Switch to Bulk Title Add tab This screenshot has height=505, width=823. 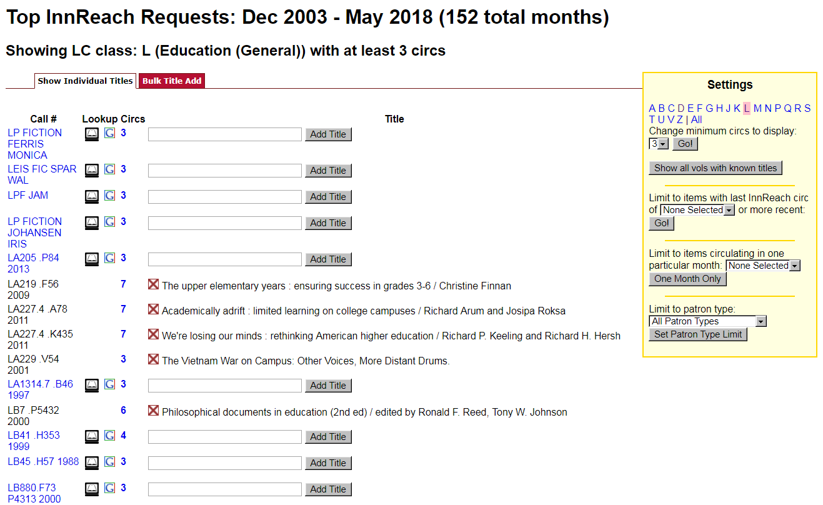pyautogui.click(x=172, y=81)
